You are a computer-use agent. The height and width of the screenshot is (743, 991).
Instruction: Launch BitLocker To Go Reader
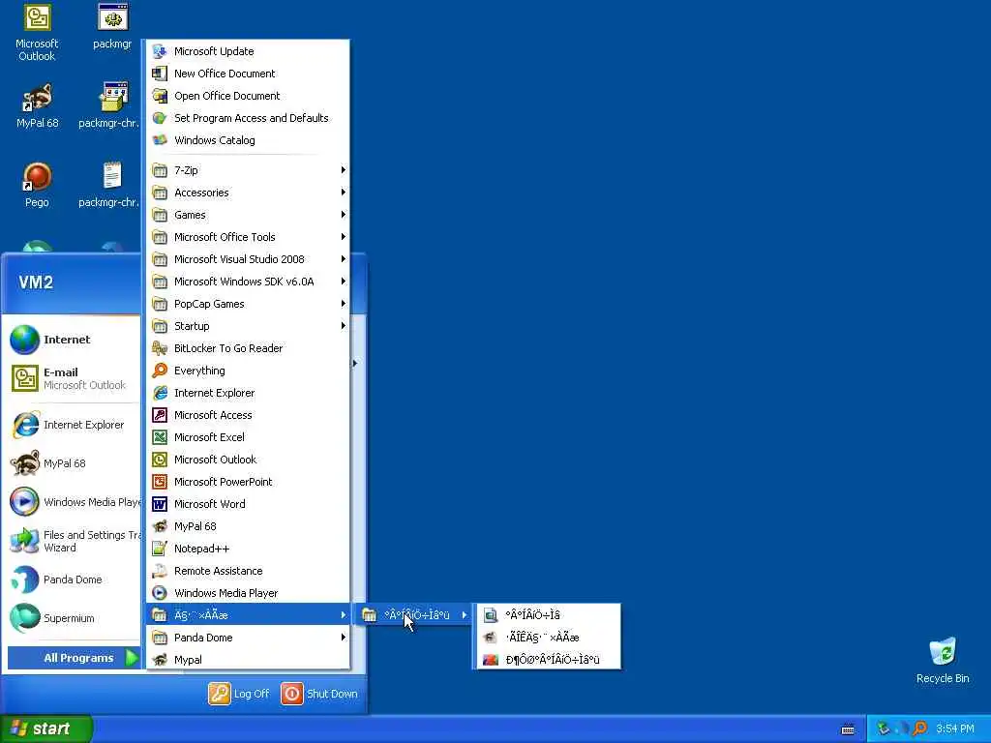(x=248, y=348)
